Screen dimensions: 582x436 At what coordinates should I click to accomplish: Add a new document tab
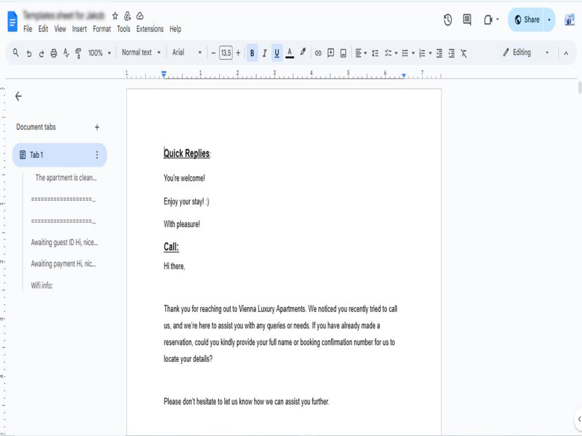pos(97,127)
